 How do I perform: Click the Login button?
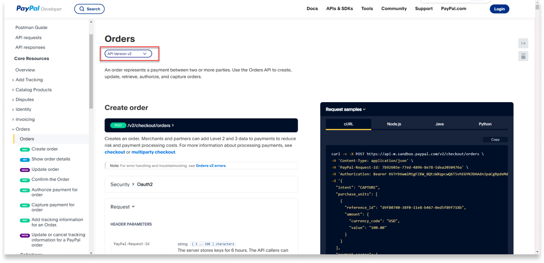499,9
